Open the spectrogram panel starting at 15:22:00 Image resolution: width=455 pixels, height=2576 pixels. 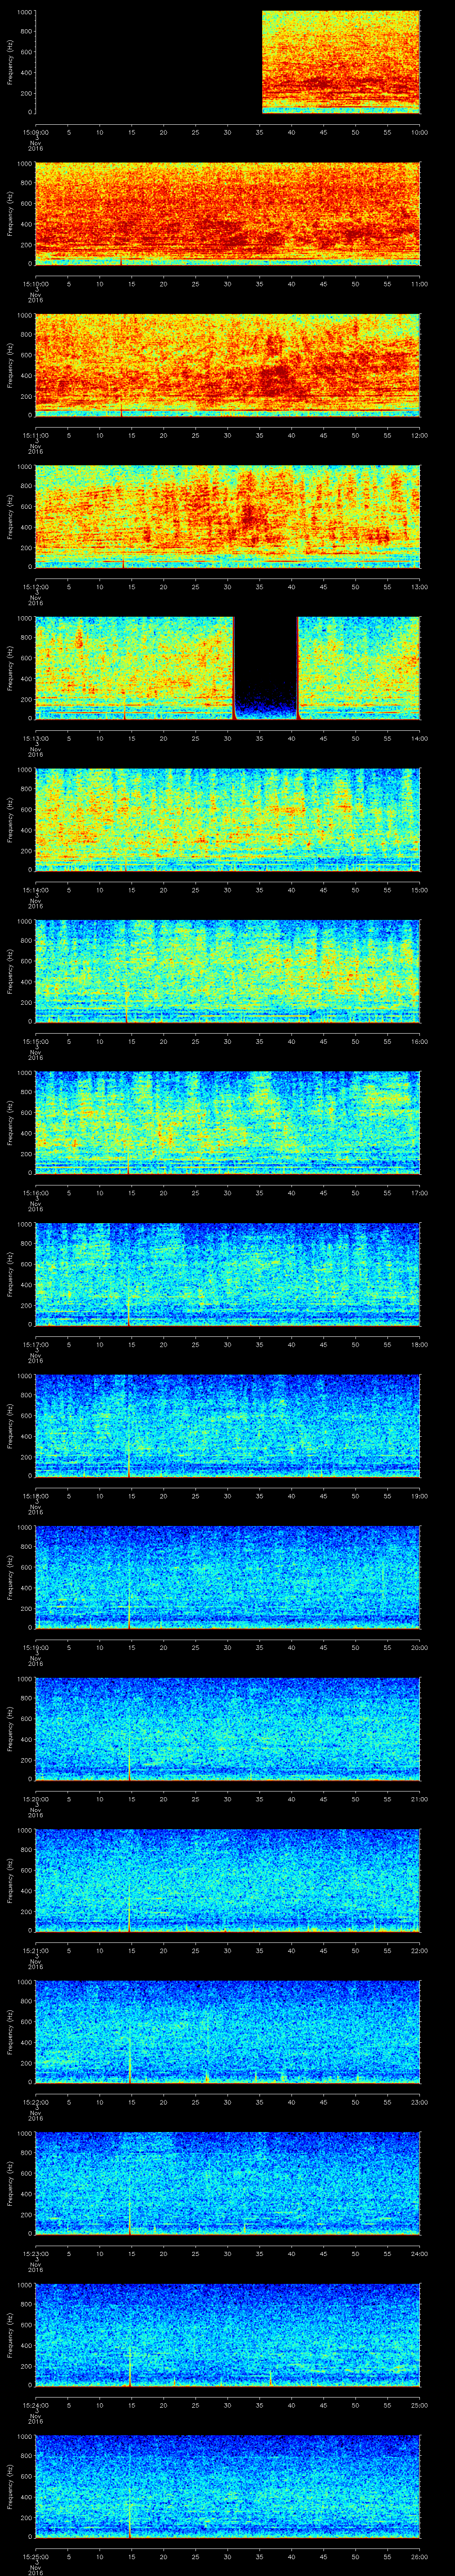[227, 2032]
